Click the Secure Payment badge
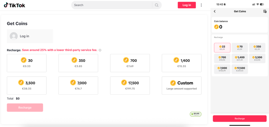Image resolution: width=269 pixels, height=127 pixels. [x=195, y=114]
